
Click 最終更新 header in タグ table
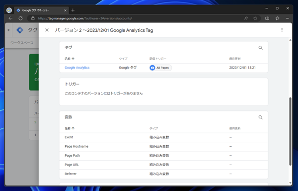tap(235, 59)
